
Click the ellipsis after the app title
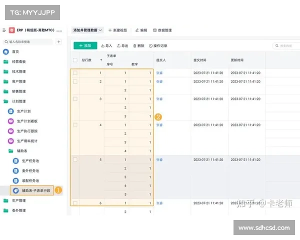pyautogui.click(x=59, y=30)
